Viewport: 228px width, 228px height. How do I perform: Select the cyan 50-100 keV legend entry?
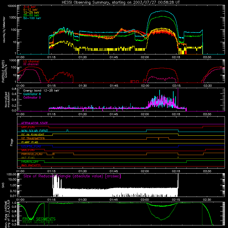(32, 18)
